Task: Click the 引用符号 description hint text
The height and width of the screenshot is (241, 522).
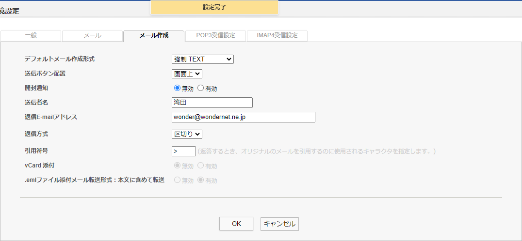Action: [x=317, y=151]
